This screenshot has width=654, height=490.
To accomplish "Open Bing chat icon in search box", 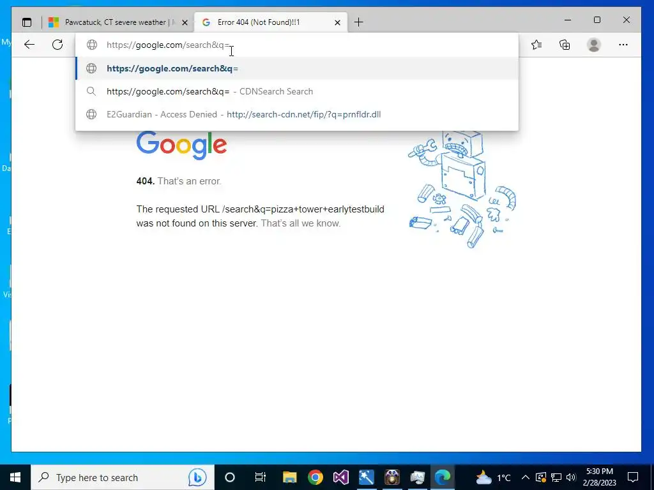I will (x=197, y=477).
